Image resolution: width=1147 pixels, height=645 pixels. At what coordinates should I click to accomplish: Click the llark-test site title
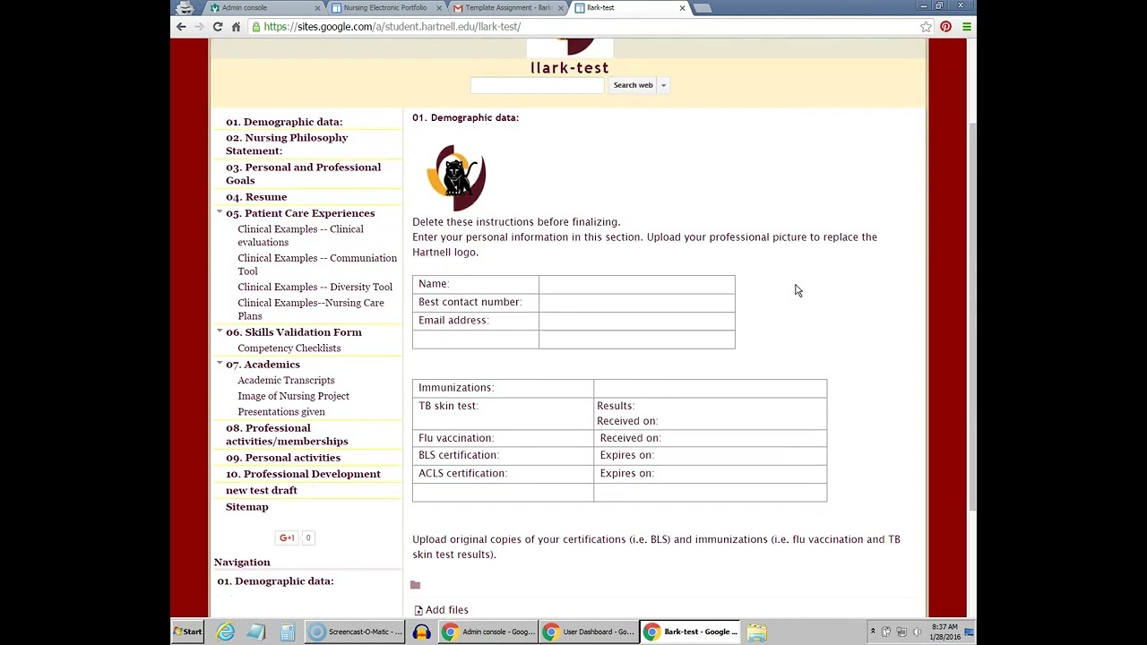click(x=570, y=68)
